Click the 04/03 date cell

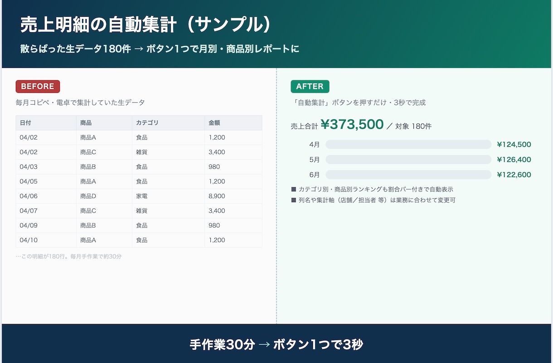(x=46, y=167)
